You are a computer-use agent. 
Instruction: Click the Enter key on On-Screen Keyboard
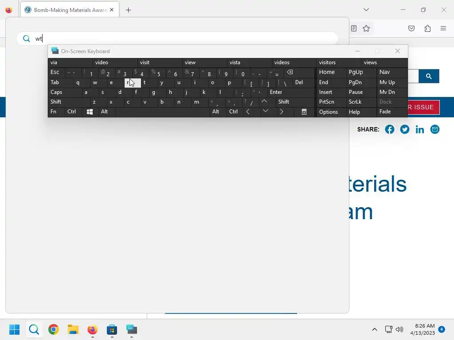tap(291, 92)
